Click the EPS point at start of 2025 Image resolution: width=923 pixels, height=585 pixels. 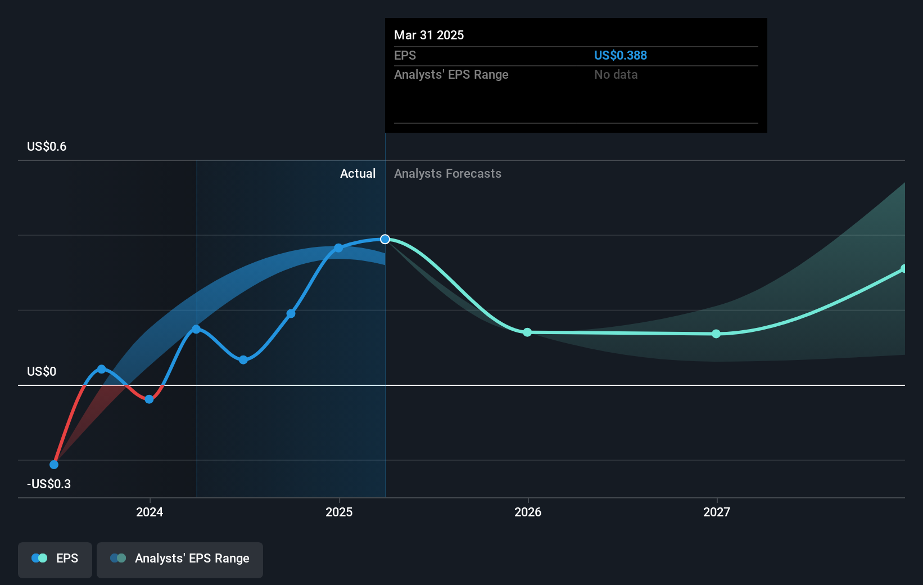[x=338, y=248]
